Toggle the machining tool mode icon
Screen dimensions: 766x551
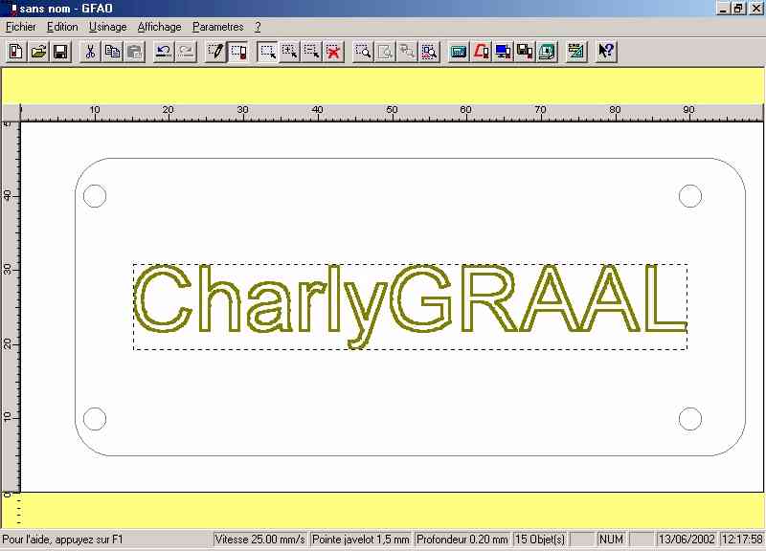click(238, 52)
